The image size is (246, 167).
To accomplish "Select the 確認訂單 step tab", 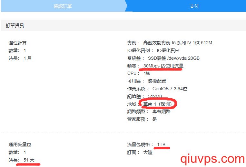I will coord(63,6).
